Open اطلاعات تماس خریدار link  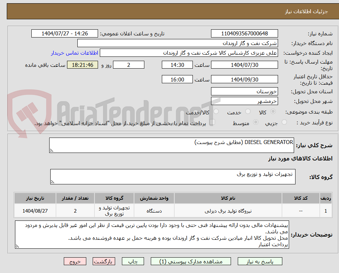(x=75, y=53)
